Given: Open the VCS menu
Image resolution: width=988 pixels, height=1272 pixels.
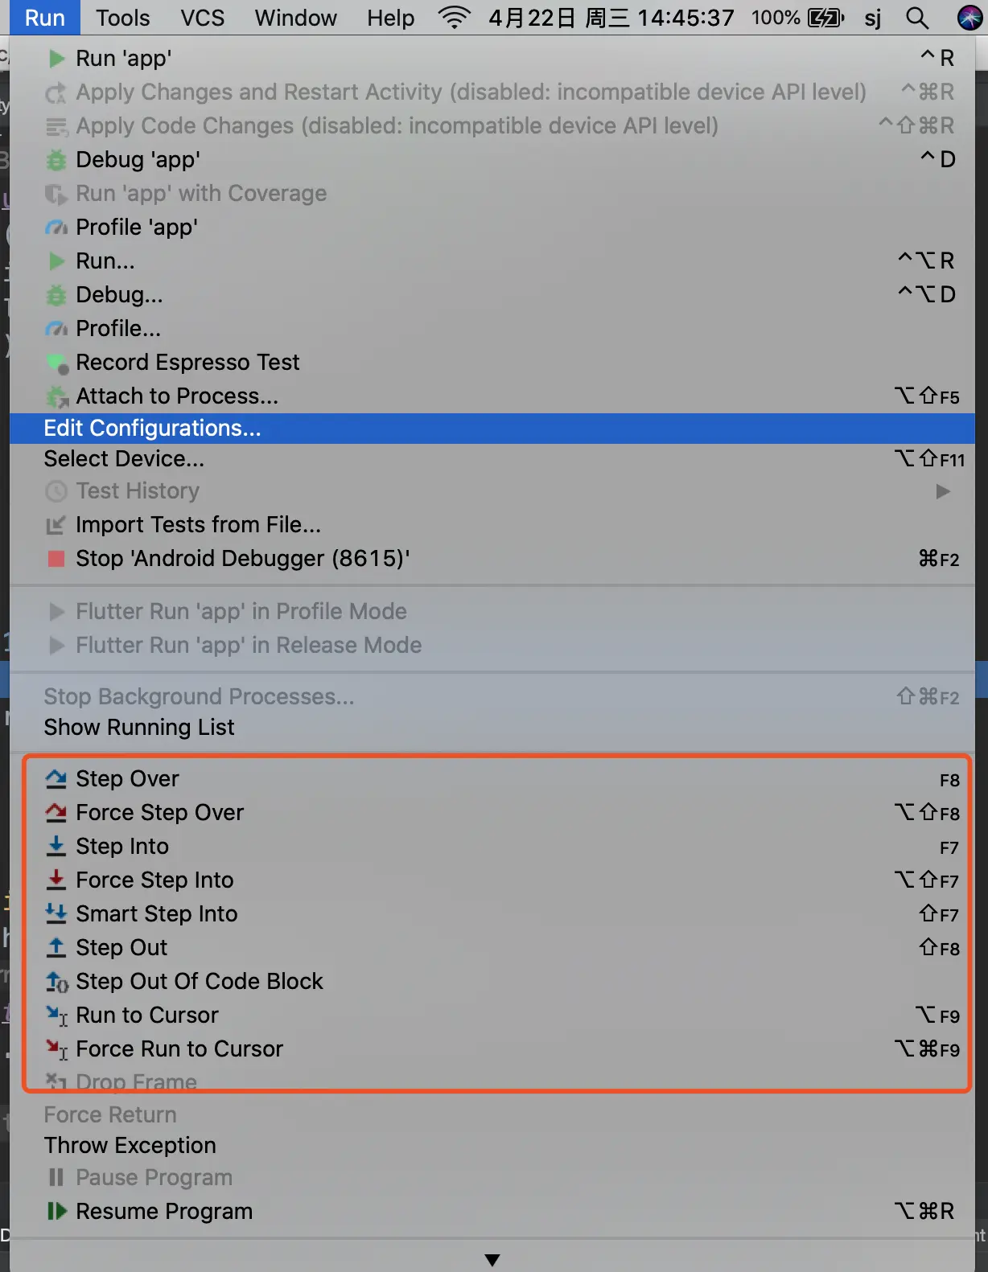Looking at the screenshot, I should [202, 18].
